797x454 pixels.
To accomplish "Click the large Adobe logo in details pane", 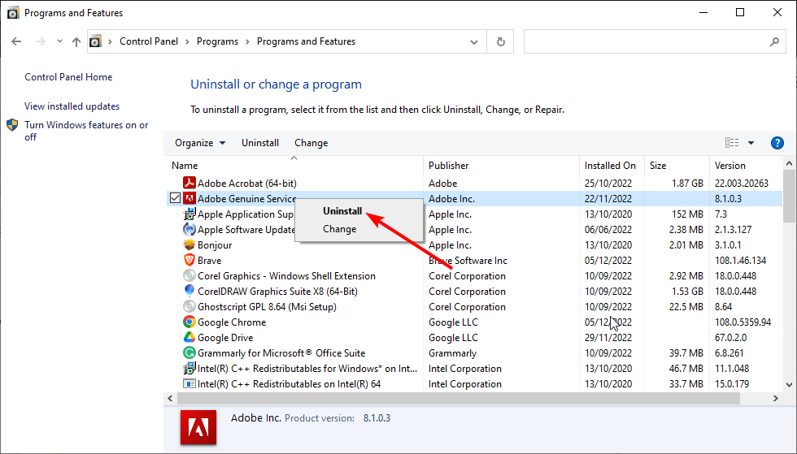I will pyautogui.click(x=198, y=427).
